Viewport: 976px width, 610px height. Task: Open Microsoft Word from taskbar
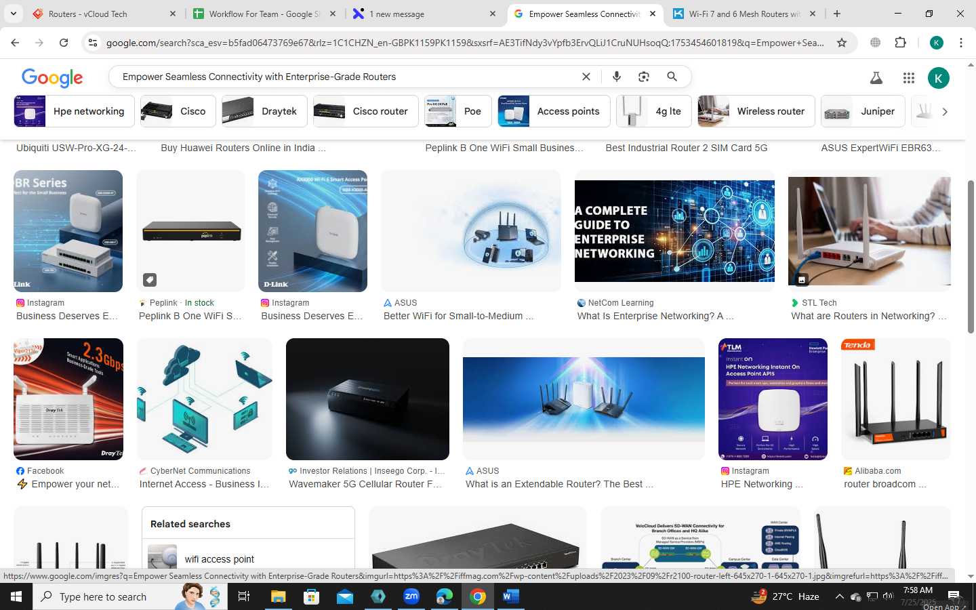tap(511, 596)
